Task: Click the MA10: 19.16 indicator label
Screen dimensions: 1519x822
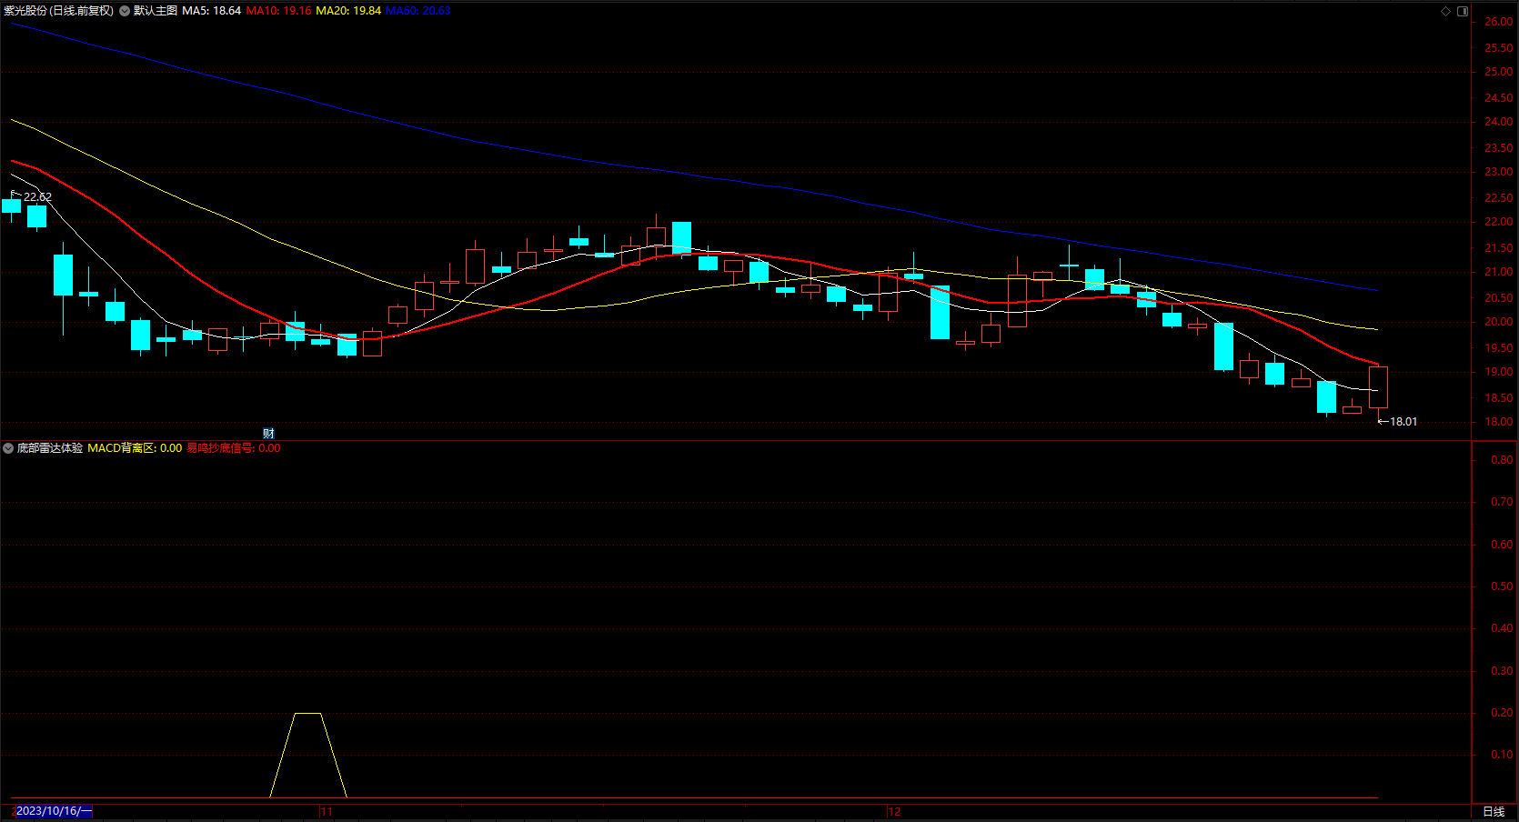Action: pos(278,11)
